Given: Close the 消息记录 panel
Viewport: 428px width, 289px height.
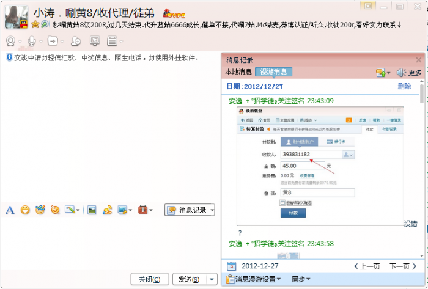Looking at the screenshot, I should click(418, 60).
